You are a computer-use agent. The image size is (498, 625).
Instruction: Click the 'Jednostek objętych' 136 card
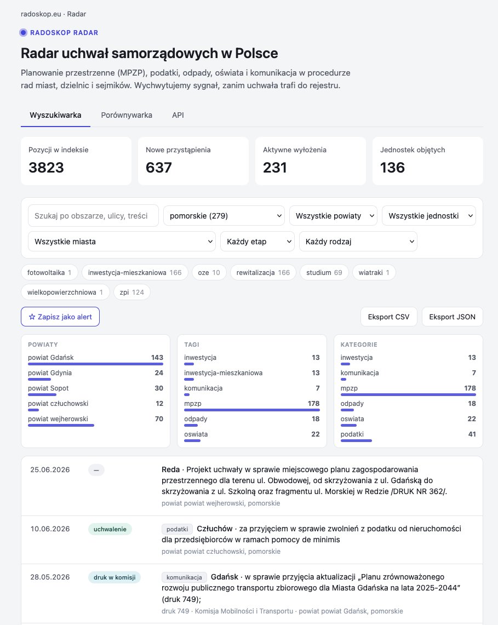pos(428,161)
